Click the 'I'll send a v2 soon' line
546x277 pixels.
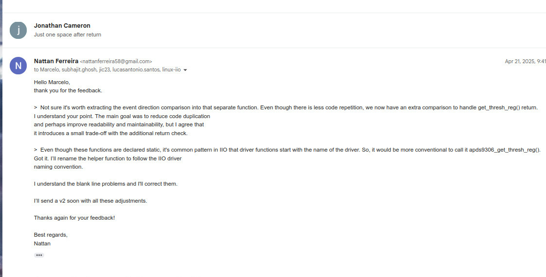(x=90, y=201)
